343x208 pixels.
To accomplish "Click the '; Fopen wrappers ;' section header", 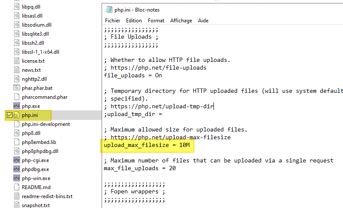I will 135,192.
